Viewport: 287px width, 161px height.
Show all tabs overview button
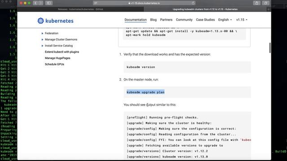pyautogui.click(x=265, y=3)
